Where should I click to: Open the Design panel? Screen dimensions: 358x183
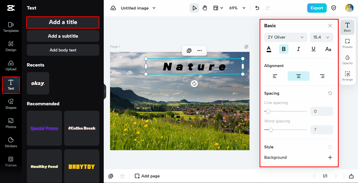pyautogui.click(x=11, y=46)
